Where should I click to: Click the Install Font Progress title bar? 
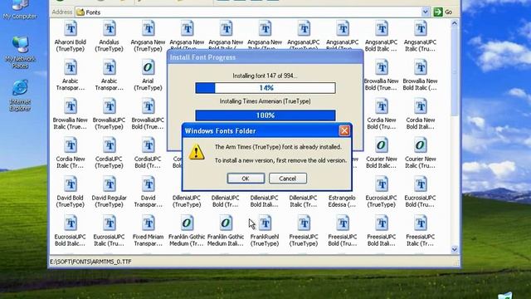click(x=265, y=57)
